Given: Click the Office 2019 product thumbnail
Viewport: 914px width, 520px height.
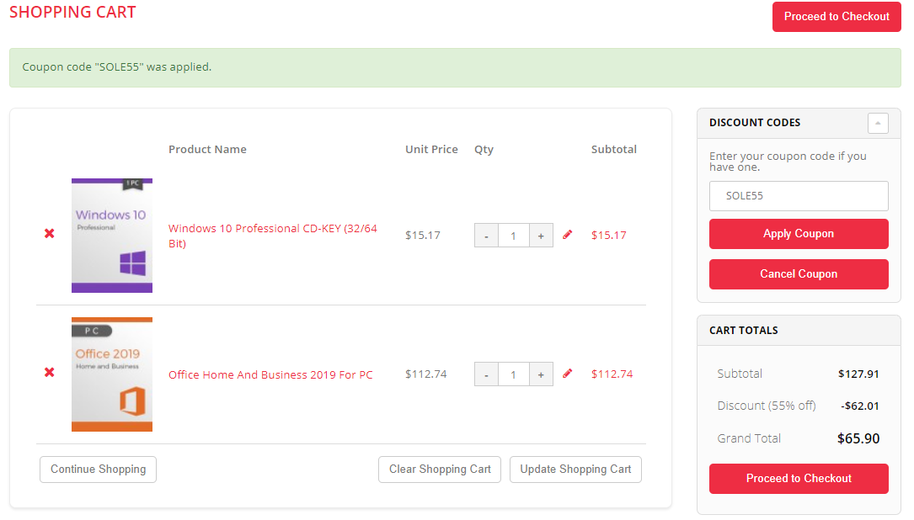Looking at the screenshot, I should pos(112,374).
